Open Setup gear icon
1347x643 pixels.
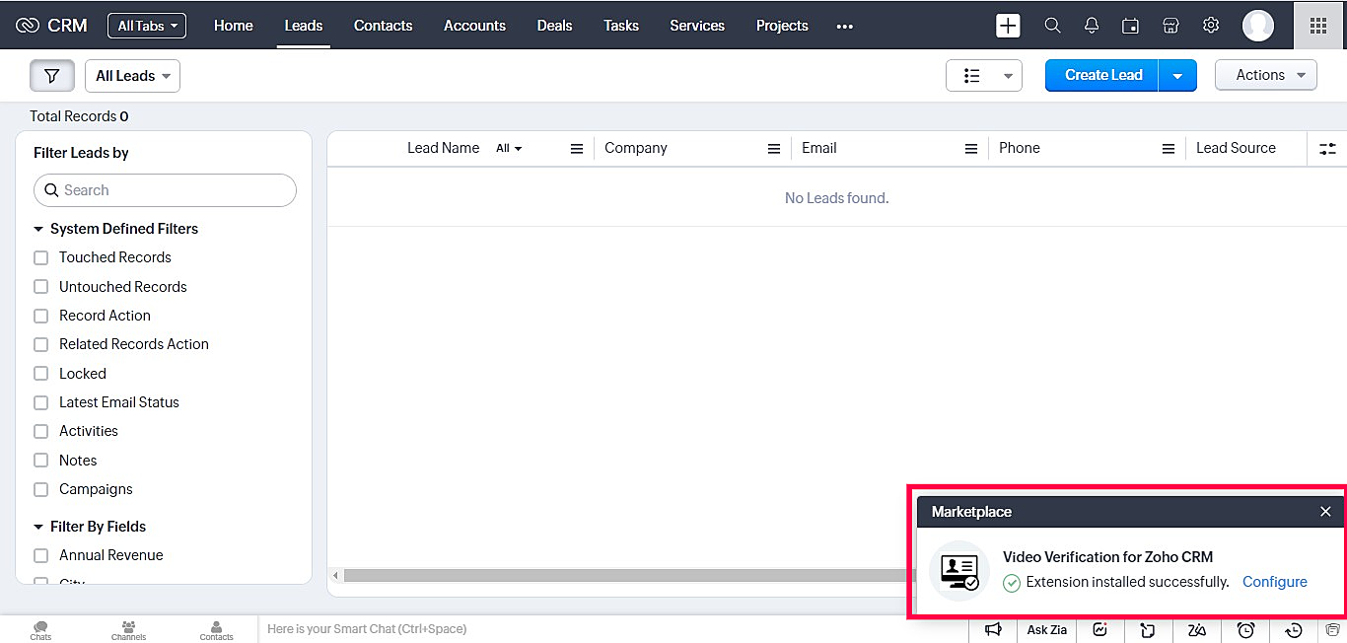click(x=1211, y=26)
